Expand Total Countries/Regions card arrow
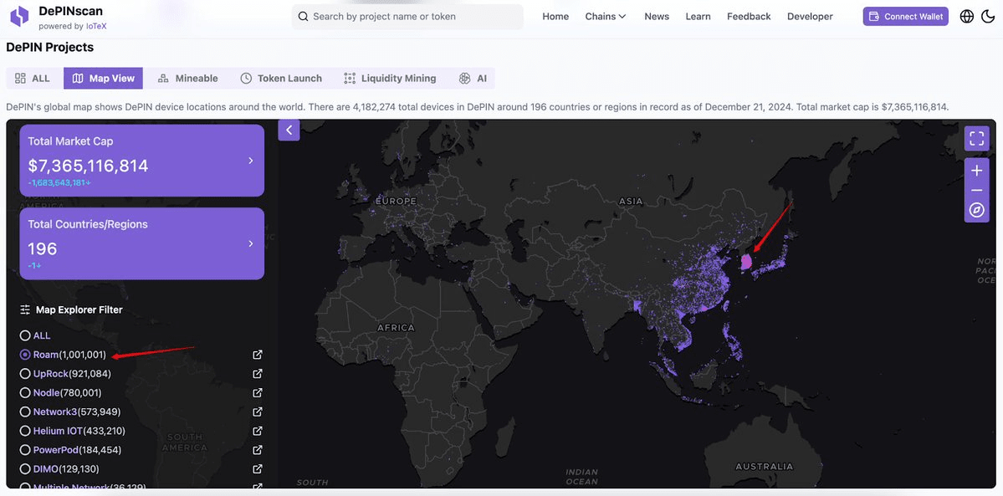 251,244
